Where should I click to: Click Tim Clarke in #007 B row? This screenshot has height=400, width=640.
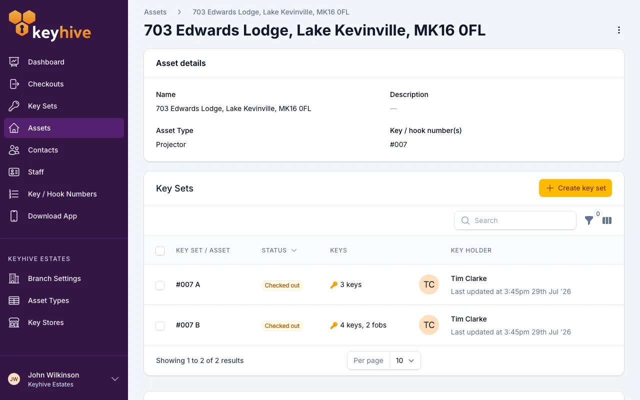(x=468, y=319)
